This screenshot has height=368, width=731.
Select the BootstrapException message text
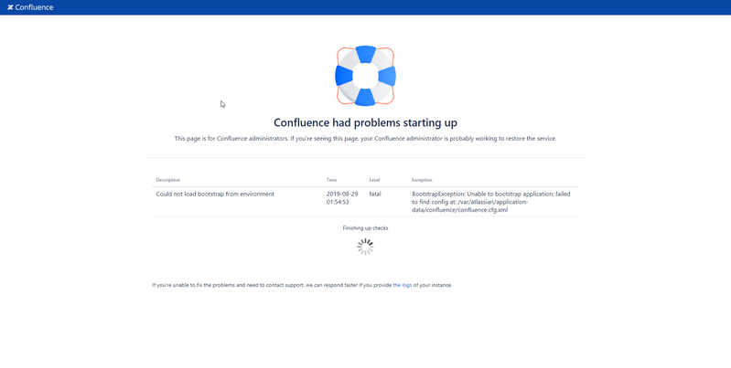tap(491, 202)
